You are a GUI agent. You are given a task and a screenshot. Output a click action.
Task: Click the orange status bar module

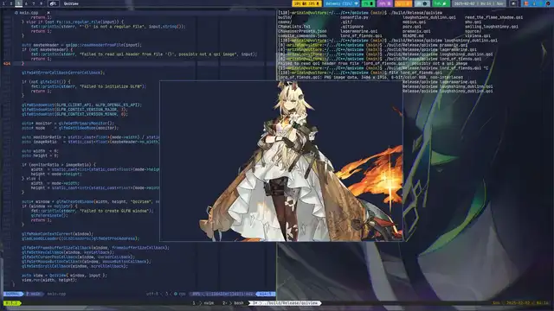pyautogui.click(x=403, y=3)
